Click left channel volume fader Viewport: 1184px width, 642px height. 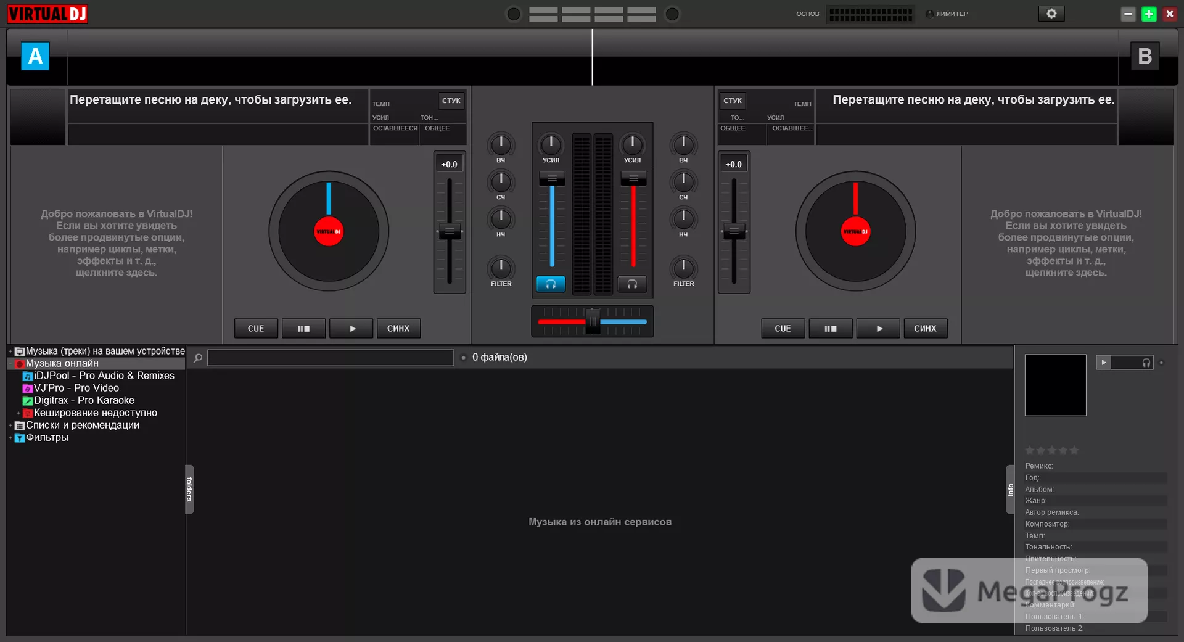pos(552,179)
